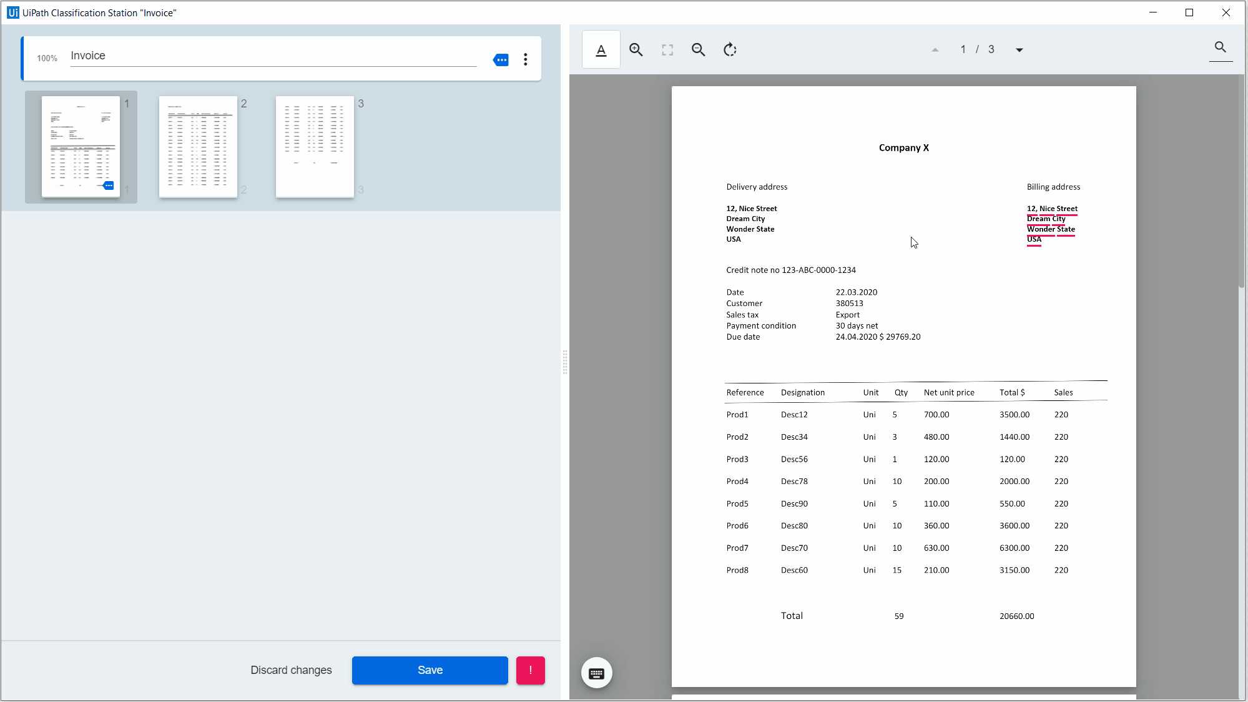The image size is (1248, 702).
Task: Click '30 days net' payment condition
Action: click(857, 326)
